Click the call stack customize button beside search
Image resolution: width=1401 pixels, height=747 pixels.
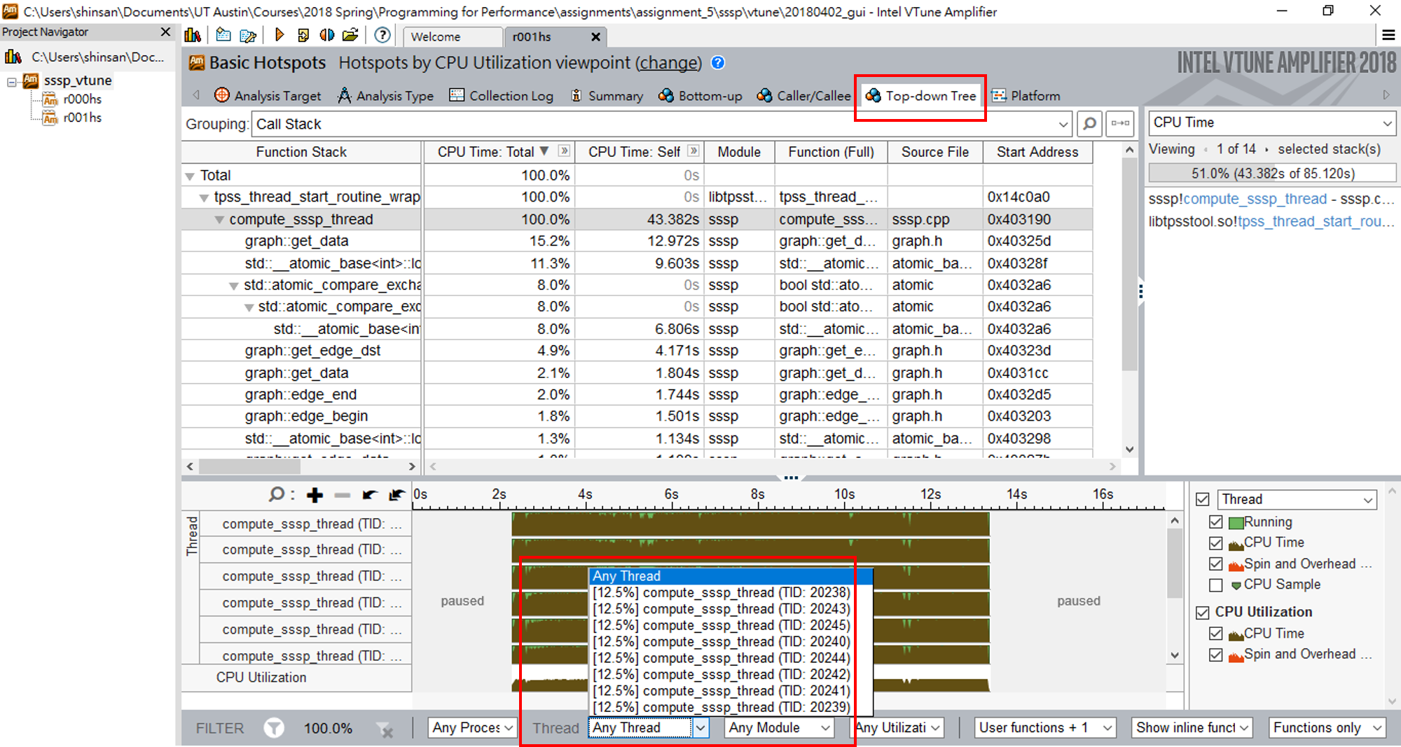coord(1120,124)
